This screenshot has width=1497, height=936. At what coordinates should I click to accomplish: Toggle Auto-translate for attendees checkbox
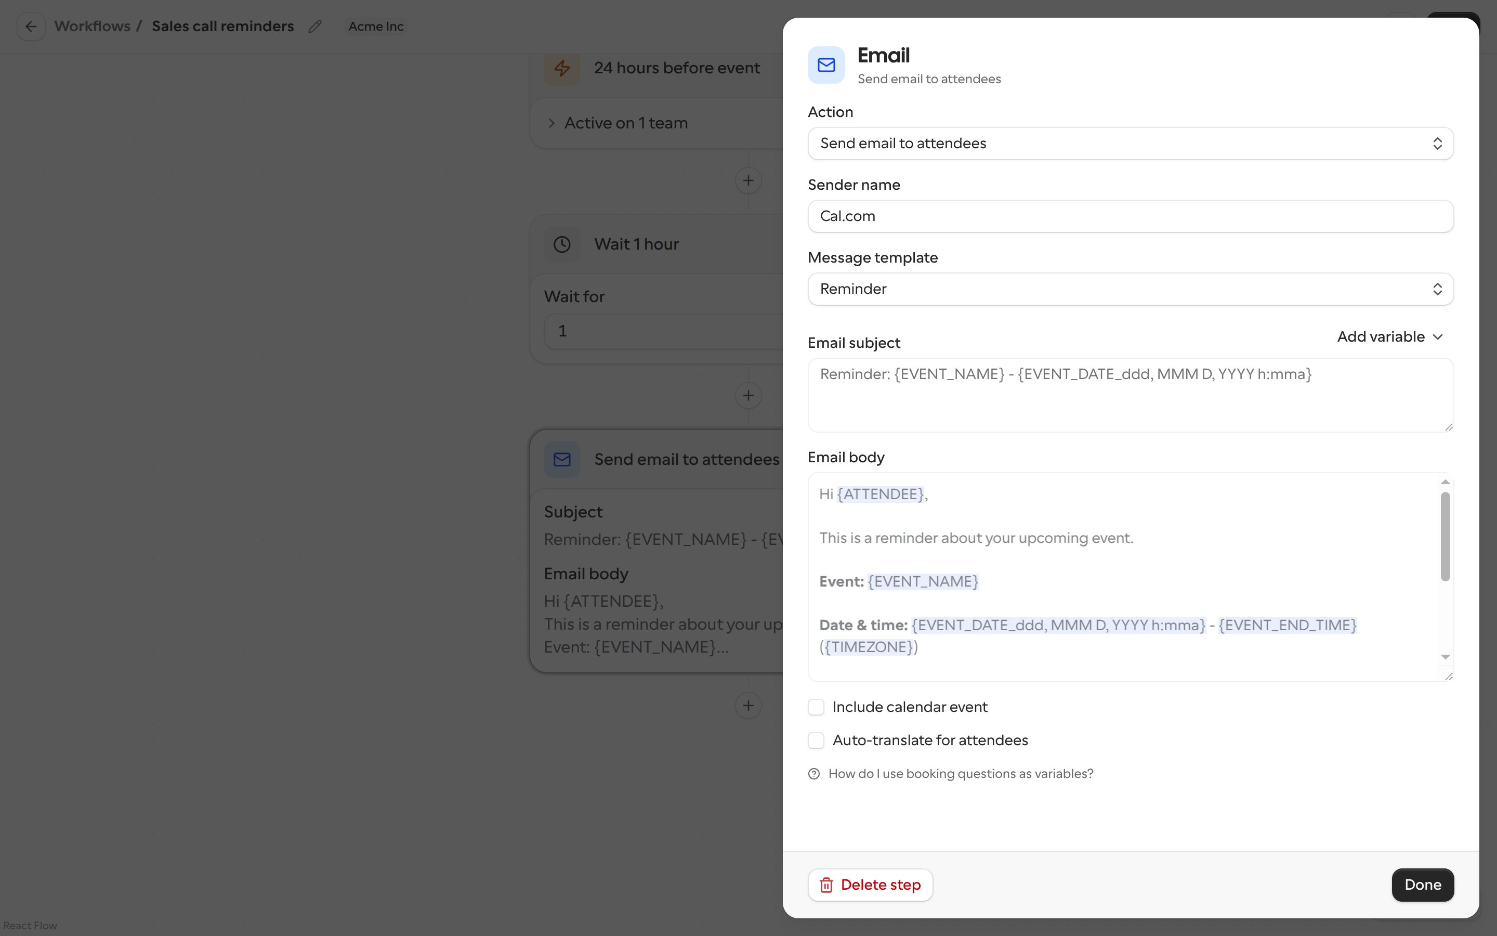(x=816, y=740)
